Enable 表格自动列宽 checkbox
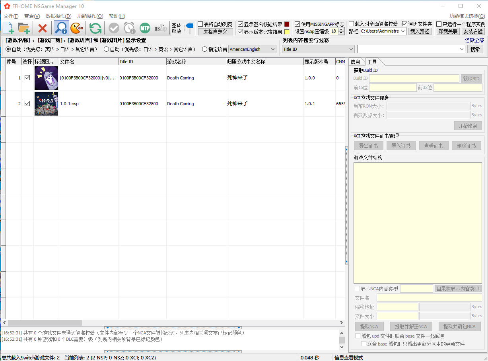 click(x=200, y=24)
